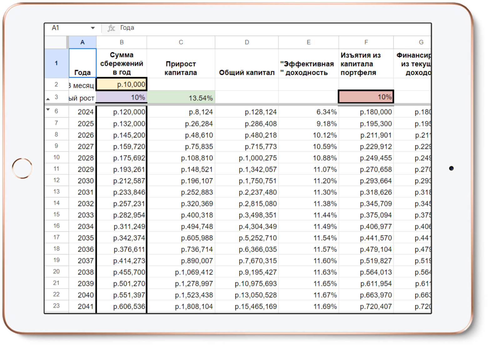This screenshot has height=349, width=491.
Task: Open the name box dropdown arrow
Action: (x=93, y=28)
